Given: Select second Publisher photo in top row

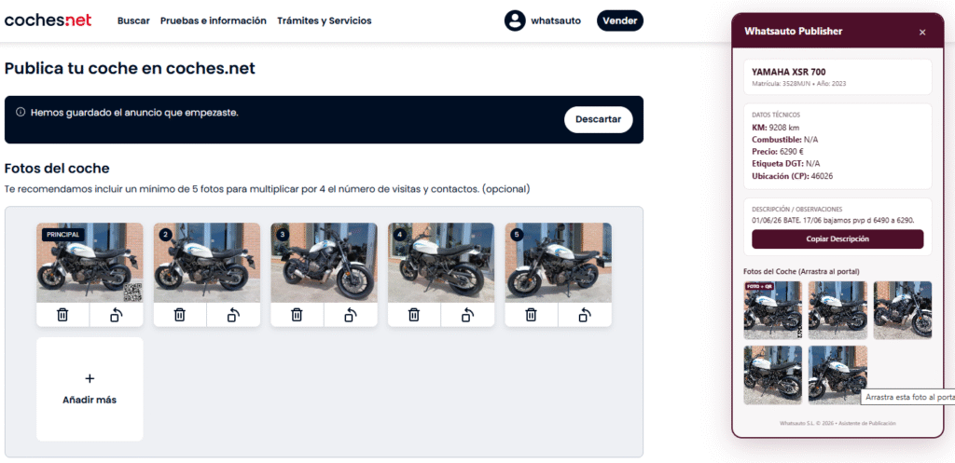Looking at the screenshot, I should [837, 310].
